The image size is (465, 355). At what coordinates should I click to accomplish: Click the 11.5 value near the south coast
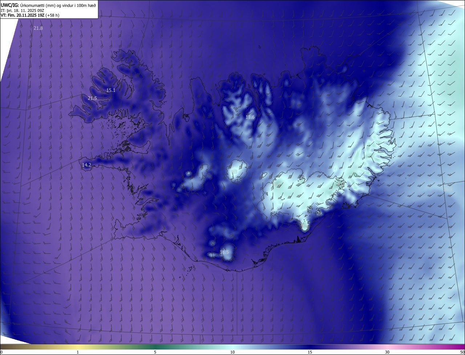pyautogui.click(x=225, y=252)
